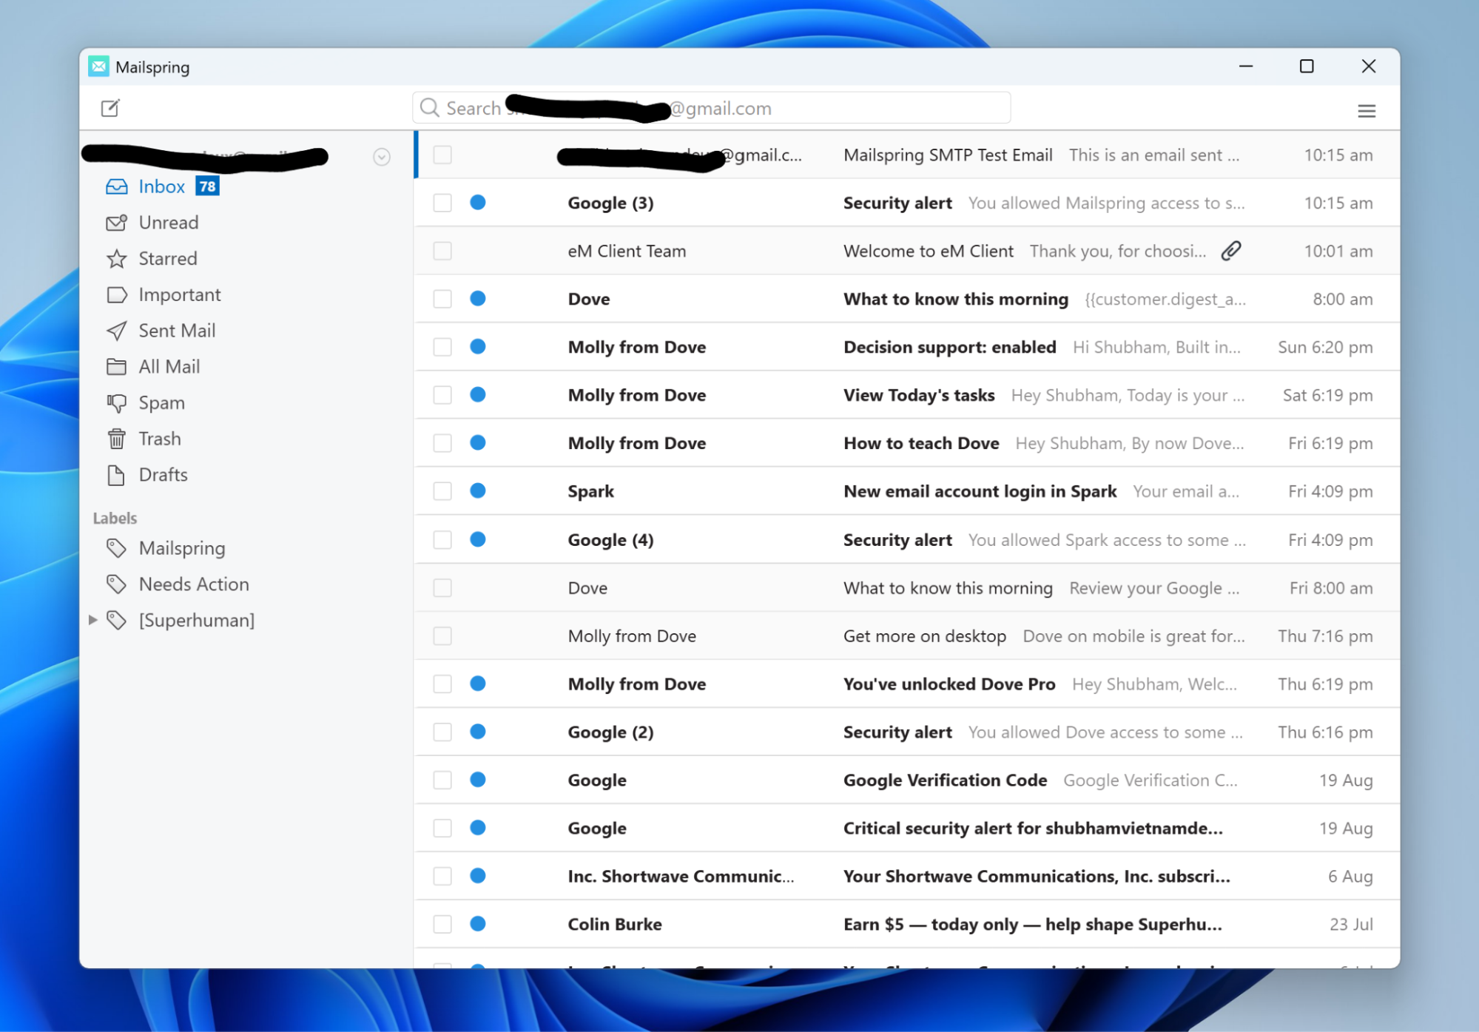Open Google Verification Code email
The height and width of the screenshot is (1032, 1479).
[x=907, y=780]
